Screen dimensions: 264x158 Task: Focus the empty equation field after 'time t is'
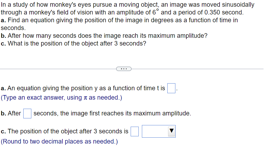coord(171,88)
